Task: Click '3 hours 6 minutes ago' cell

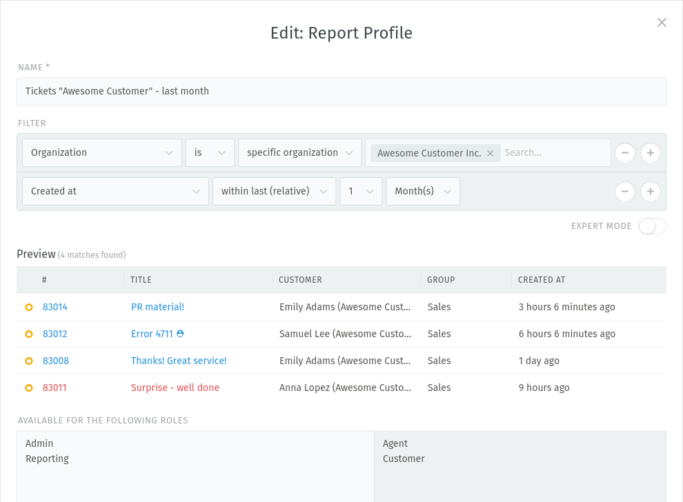Action: pos(566,307)
